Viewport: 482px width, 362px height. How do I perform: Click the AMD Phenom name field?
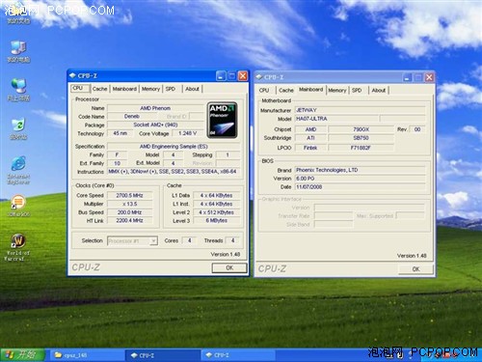pyautogui.click(x=155, y=108)
